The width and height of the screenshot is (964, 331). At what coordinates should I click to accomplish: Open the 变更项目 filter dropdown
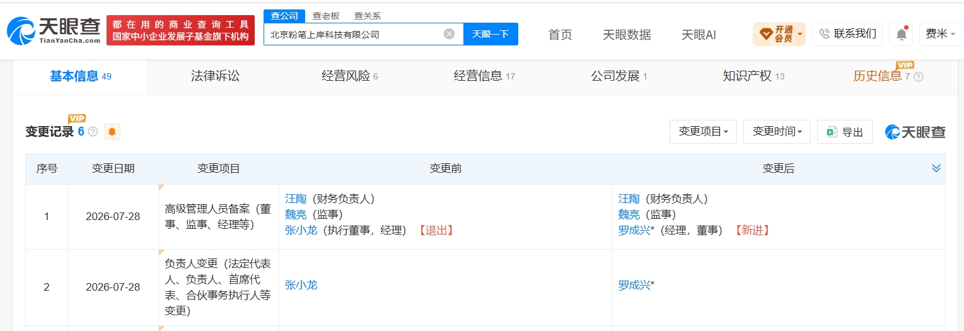(703, 132)
